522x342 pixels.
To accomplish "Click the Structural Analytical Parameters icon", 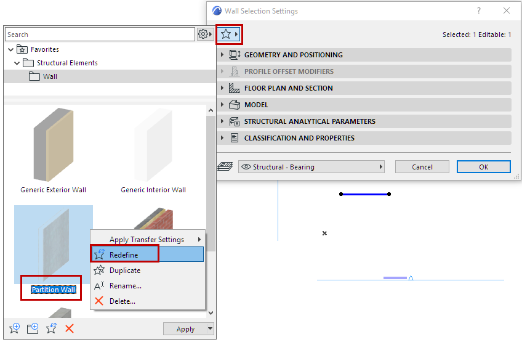I will (x=235, y=121).
